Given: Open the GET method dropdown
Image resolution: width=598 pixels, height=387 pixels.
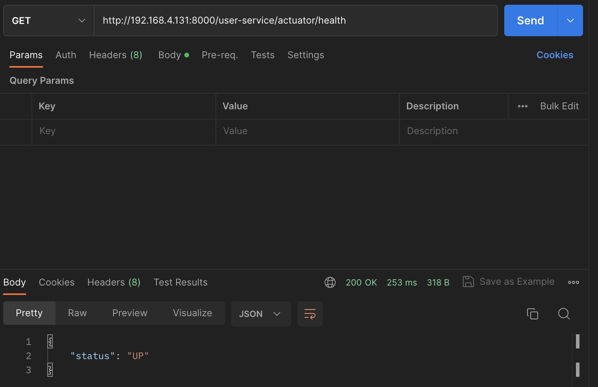Looking at the screenshot, I should pos(49,20).
